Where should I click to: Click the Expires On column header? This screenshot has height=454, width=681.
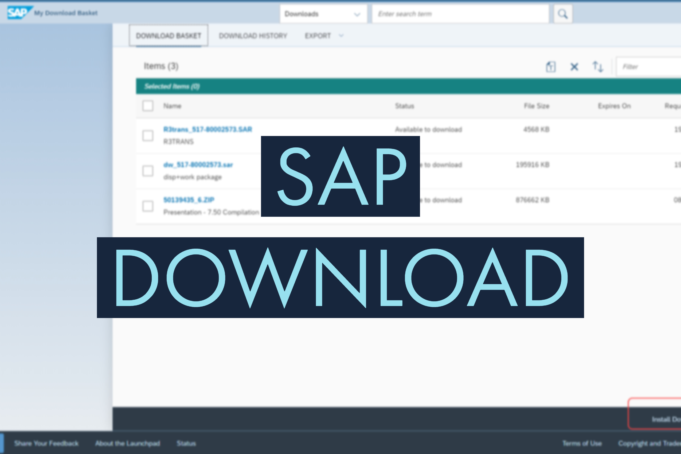point(614,106)
